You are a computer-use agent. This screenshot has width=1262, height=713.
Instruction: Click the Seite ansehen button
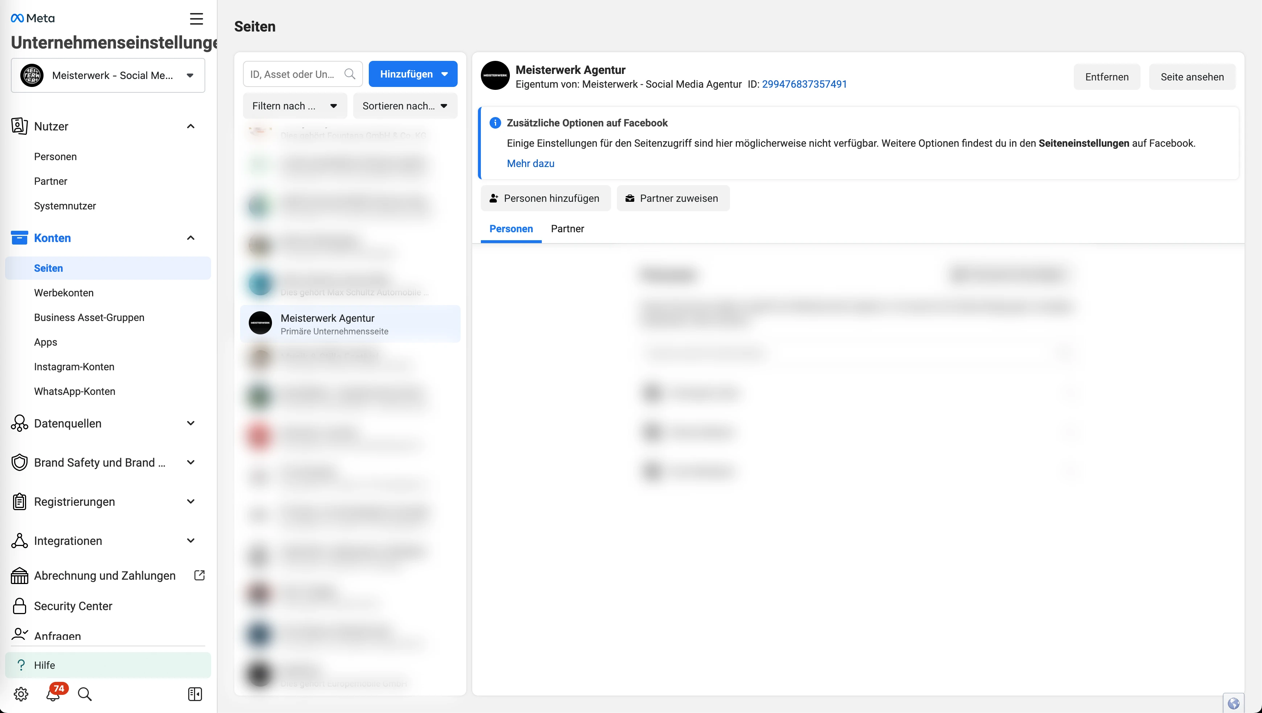click(1192, 77)
